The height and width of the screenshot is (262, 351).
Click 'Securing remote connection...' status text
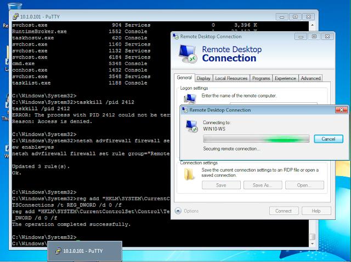point(231,149)
